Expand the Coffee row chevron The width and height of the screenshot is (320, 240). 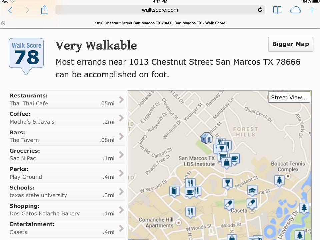click(x=121, y=118)
